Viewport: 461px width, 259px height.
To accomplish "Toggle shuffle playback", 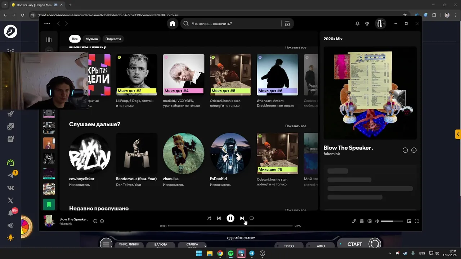I will point(209,218).
